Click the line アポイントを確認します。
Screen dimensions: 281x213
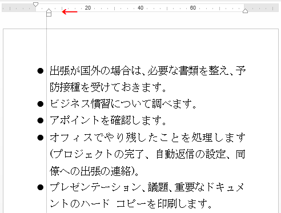click(108, 120)
